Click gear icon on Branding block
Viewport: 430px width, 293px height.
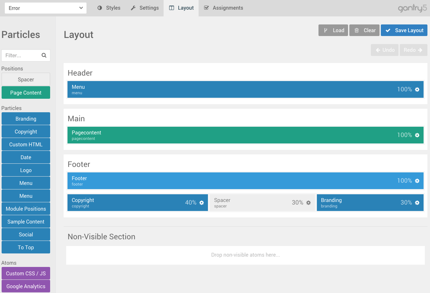pos(417,203)
